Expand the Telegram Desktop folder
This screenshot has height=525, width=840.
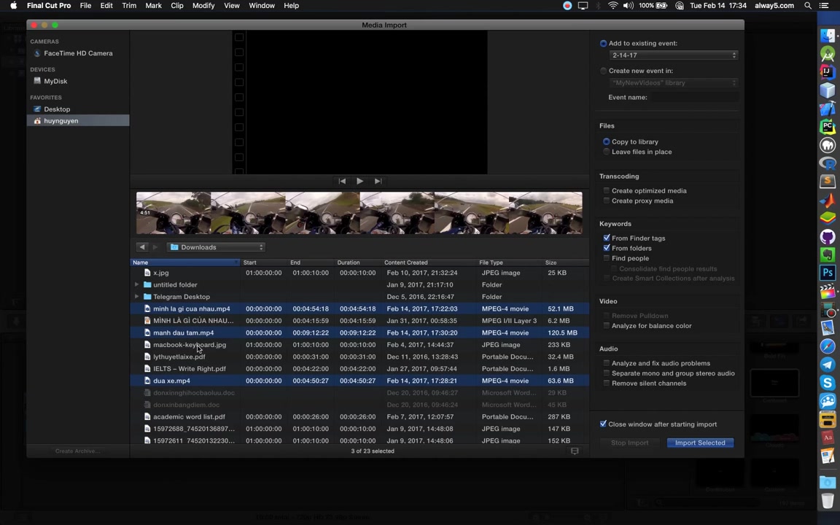tap(137, 297)
